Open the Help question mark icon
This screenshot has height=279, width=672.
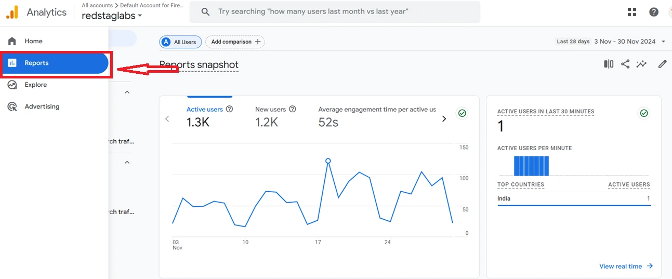point(654,12)
